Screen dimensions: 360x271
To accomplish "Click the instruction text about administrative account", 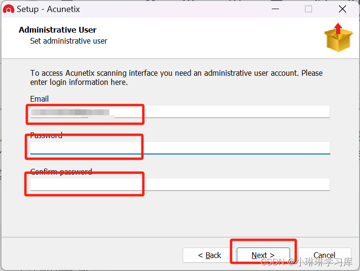I will (176, 78).
